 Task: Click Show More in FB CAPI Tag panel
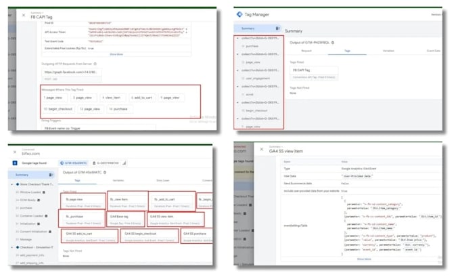point(116,54)
